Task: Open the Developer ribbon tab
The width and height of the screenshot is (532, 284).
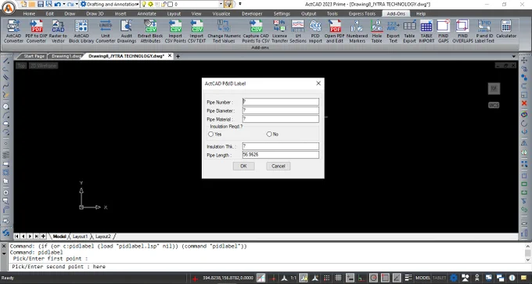Action: click(x=252, y=13)
